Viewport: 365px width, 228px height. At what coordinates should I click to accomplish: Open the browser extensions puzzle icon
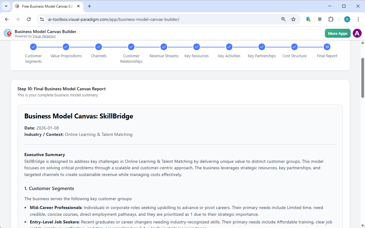tap(331, 19)
